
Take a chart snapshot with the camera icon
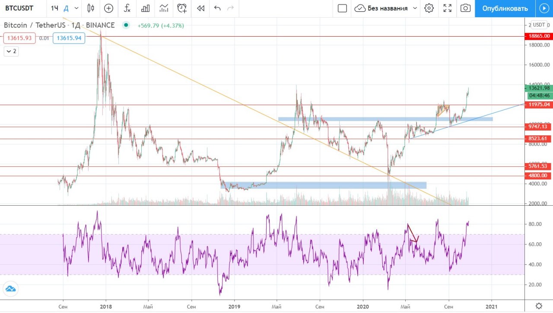[465, 8]
